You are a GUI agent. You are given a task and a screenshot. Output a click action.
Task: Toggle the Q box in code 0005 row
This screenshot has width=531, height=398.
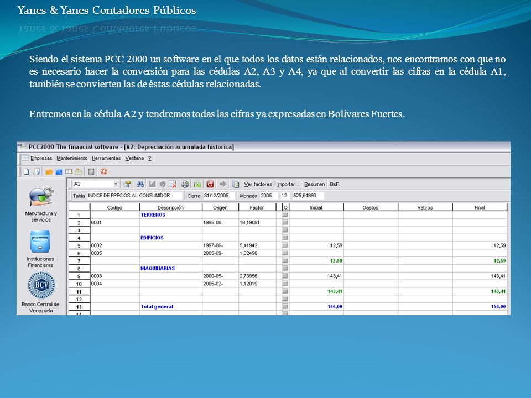point(285,253)
